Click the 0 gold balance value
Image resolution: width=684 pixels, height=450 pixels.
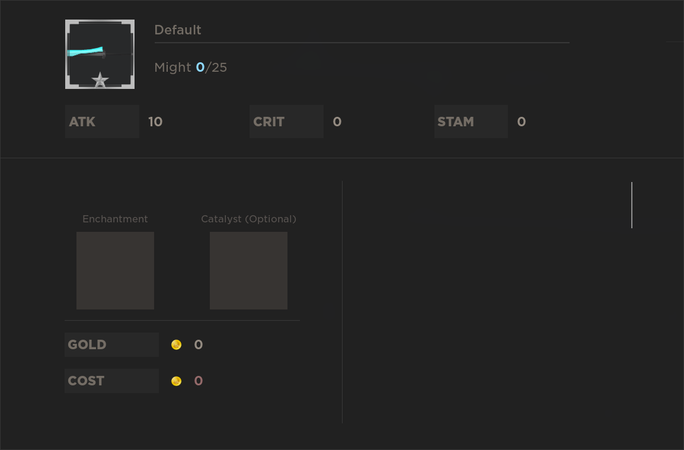point(198,344)
